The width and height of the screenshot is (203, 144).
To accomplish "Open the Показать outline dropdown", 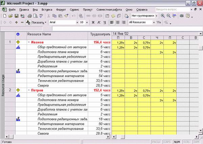I will (39, 23).
